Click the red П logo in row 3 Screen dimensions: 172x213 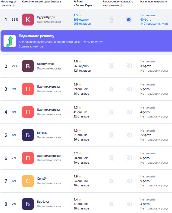coord(28,89)
